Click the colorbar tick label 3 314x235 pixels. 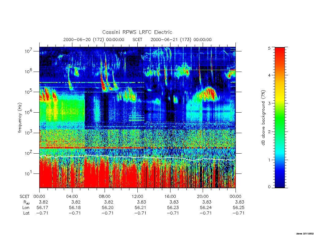click(x=269, y=103)
